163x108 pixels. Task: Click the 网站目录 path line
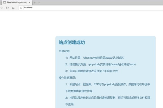[95, 58]
